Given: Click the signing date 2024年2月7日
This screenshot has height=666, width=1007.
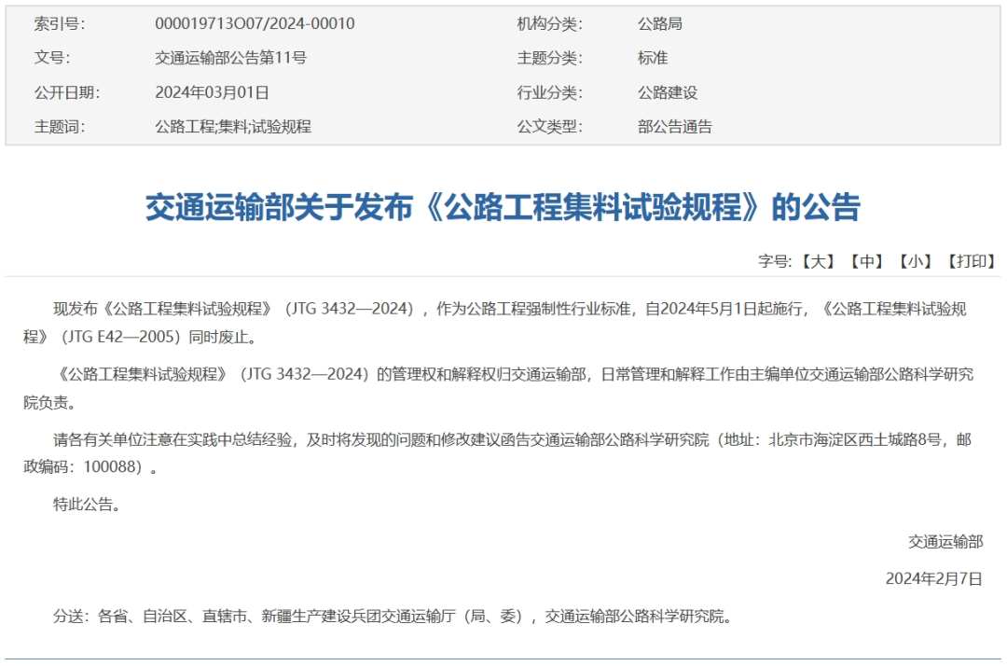Looking at the screenshot, I should 933,578.
